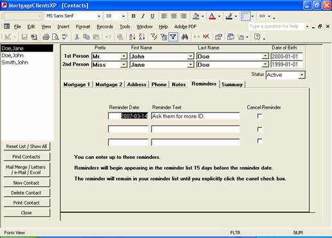Click the second empty Reminder Date field

(x=128, y=129)
